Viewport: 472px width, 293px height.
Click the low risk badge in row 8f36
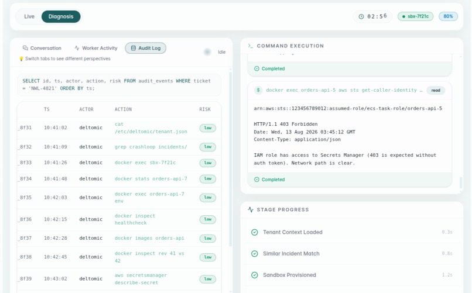(x=208, y=219)
